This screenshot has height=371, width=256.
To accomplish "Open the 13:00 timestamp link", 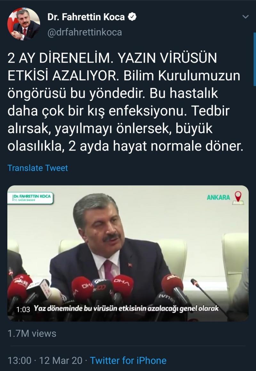I will (x=19, y=360).
